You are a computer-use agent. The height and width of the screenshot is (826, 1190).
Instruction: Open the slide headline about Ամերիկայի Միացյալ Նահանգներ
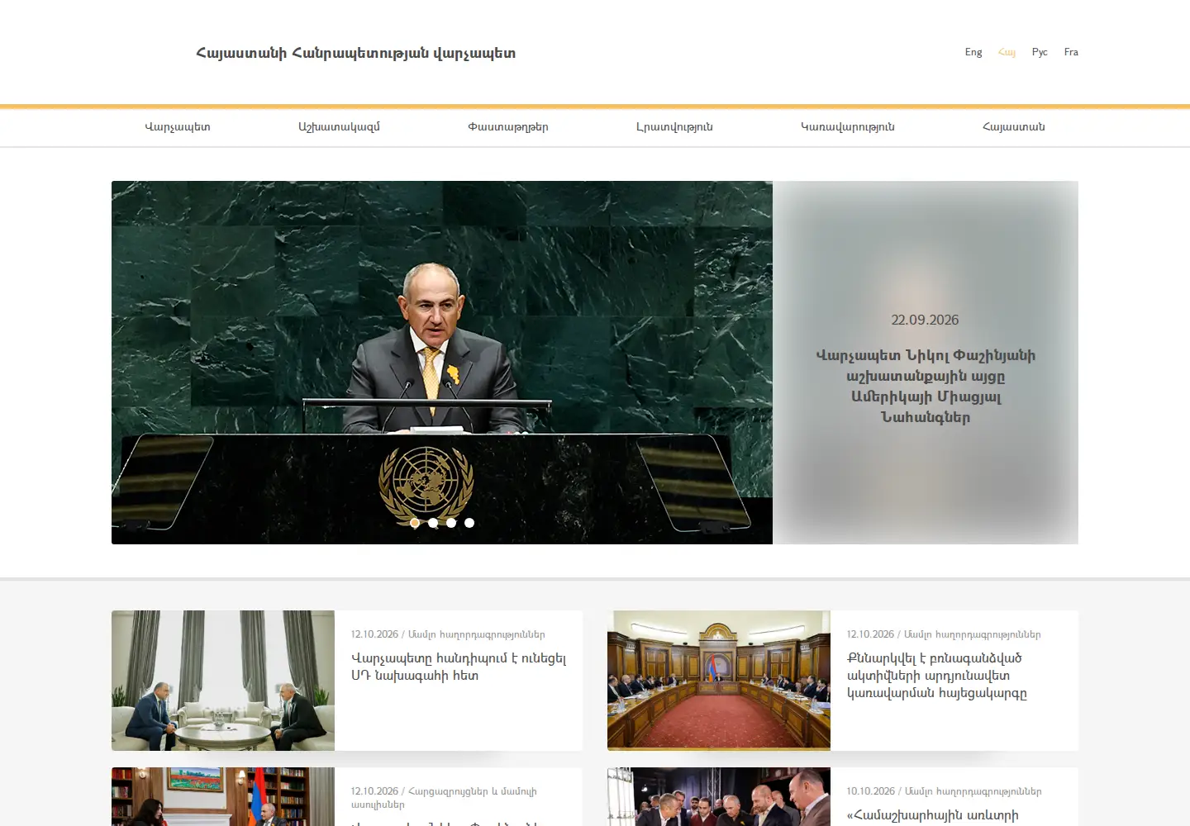point(926,387)
